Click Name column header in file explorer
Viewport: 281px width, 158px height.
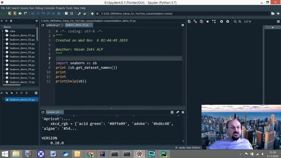(x=18, y=27)
